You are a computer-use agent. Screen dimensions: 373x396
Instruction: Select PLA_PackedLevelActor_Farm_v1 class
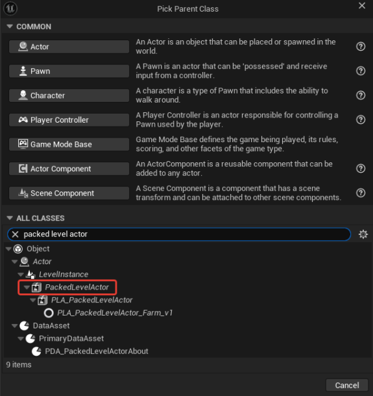(115, 313)
